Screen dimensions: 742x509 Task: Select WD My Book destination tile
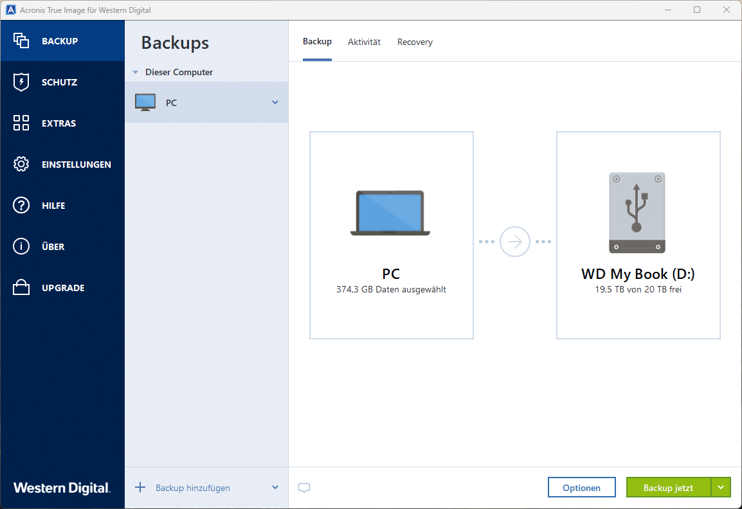[638, 235]
